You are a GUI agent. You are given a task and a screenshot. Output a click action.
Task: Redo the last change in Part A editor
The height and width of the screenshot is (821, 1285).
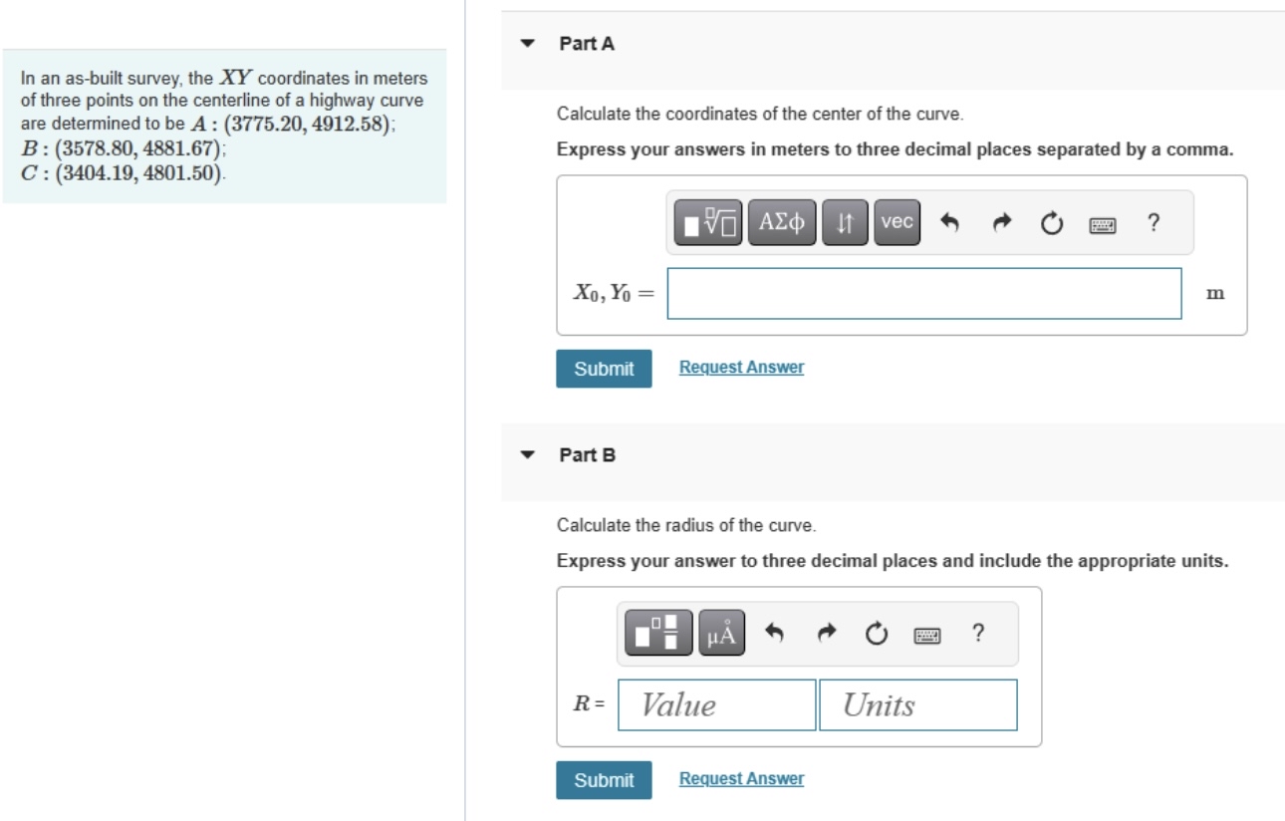pos(1001,223)
